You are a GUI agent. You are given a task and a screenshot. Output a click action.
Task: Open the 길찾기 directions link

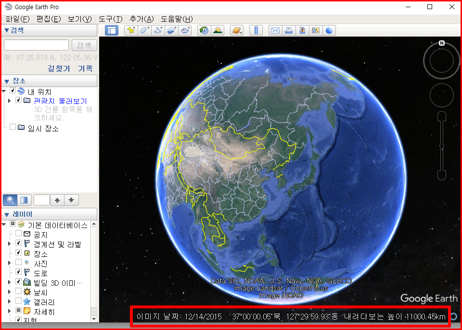pyautogui.click(x=59, y=69)
